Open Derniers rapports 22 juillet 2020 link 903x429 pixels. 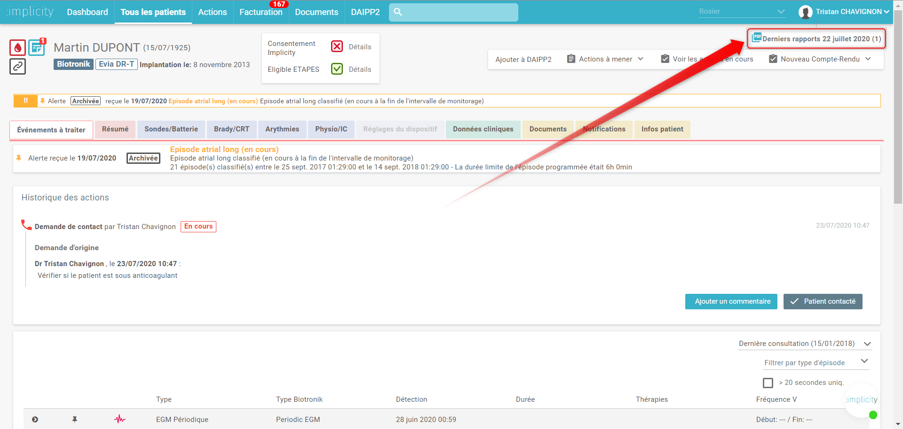pyautogui.click(x=816, y=38)
